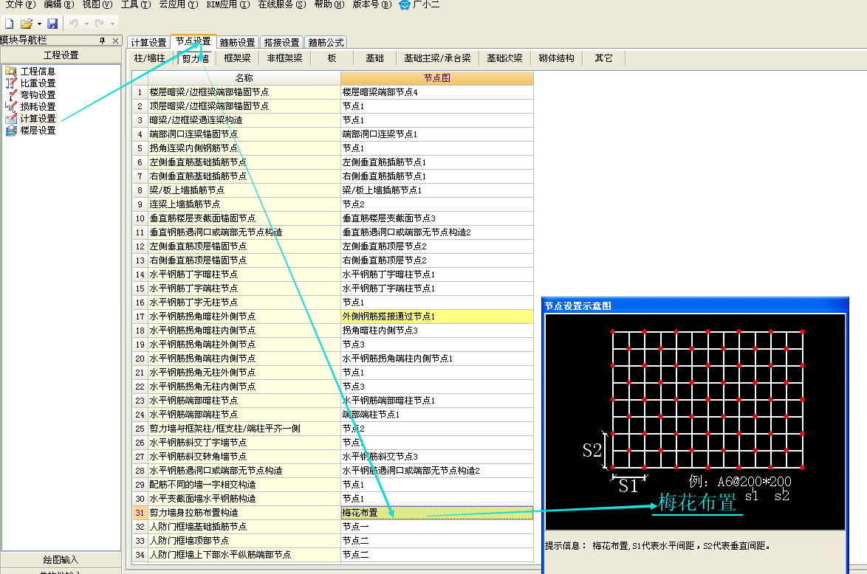Select the 柱/墙柱 component tab
Image resolution: width=867 pixels, height=574 pixels.
(x=149, y=58)
